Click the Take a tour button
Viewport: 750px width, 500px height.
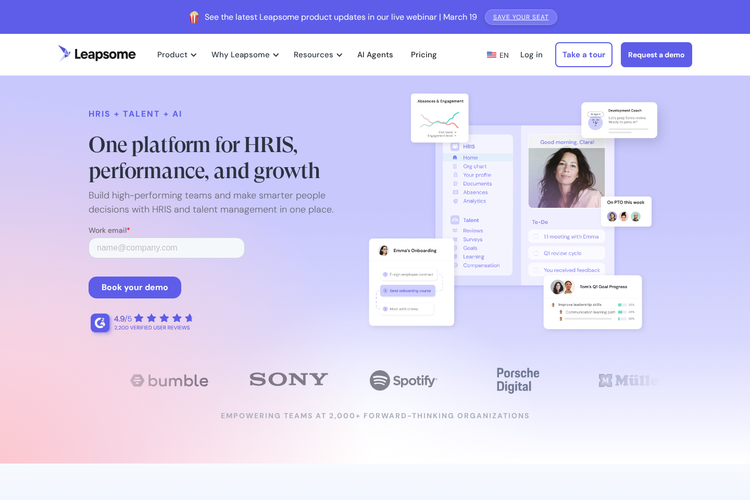coord(583,55)
